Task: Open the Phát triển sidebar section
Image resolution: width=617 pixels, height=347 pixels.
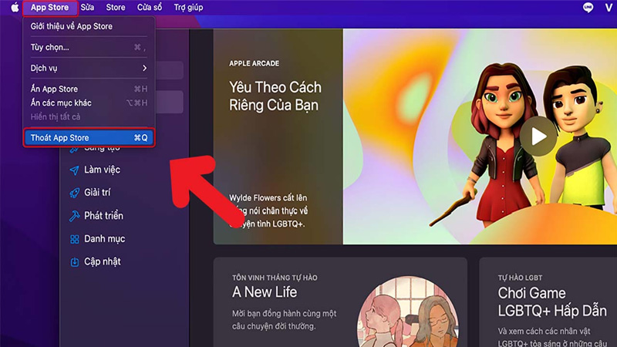Action: pyautogui.click(x=104, y=216)
